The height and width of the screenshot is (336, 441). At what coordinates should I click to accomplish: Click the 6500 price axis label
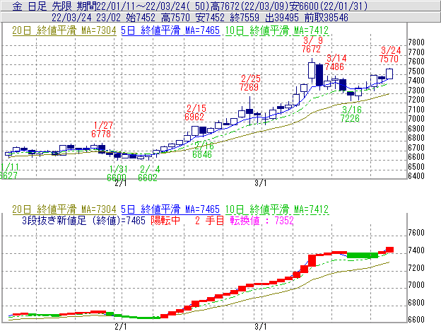pos(416,167)
